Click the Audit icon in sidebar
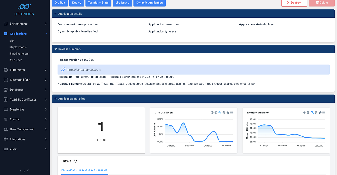This screenshot has height=175, width=337. click(x=6, y=149)
